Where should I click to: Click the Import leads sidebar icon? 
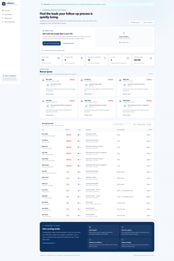pyautogui.click(x=3, y=14)
